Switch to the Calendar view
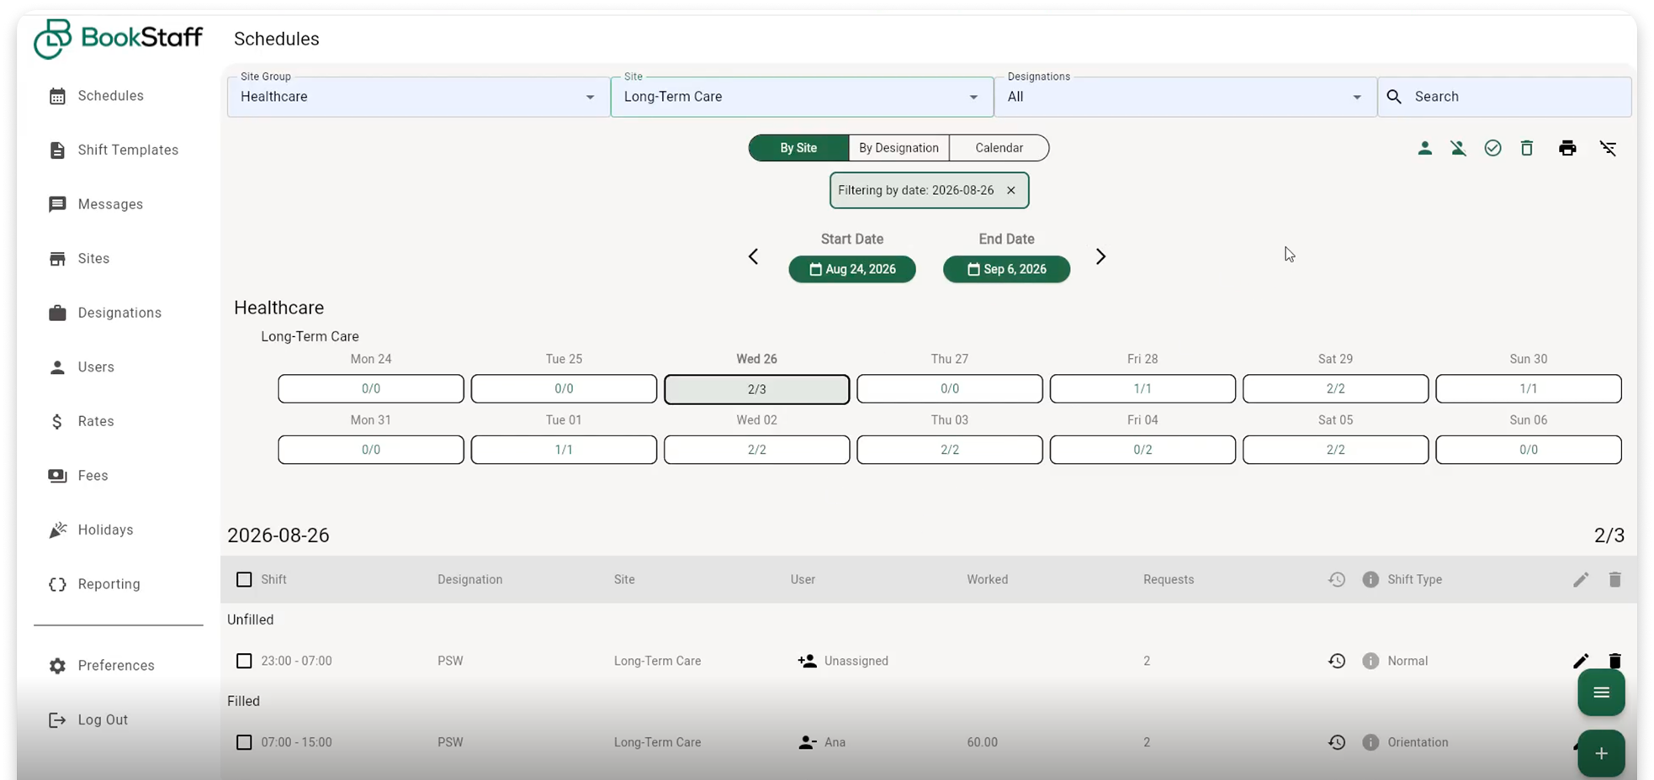The width and height of the screenshot is (1654, 780). click(999, 148)
